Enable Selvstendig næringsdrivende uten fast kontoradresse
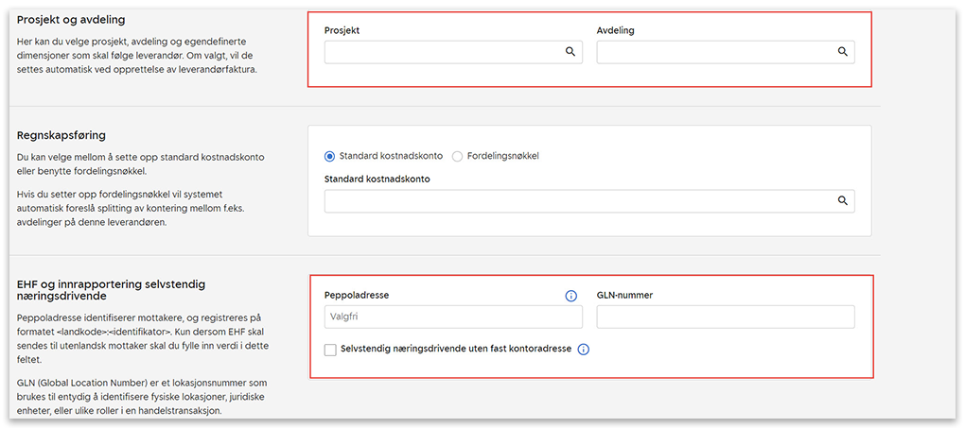This screenshot has height=428, width=965. (x=330, y=350)
